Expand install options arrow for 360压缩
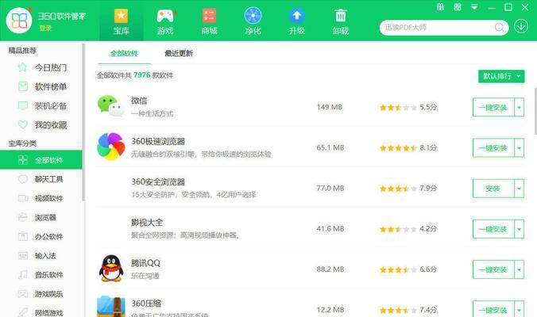The image size is (537, 317). [520, 310]
